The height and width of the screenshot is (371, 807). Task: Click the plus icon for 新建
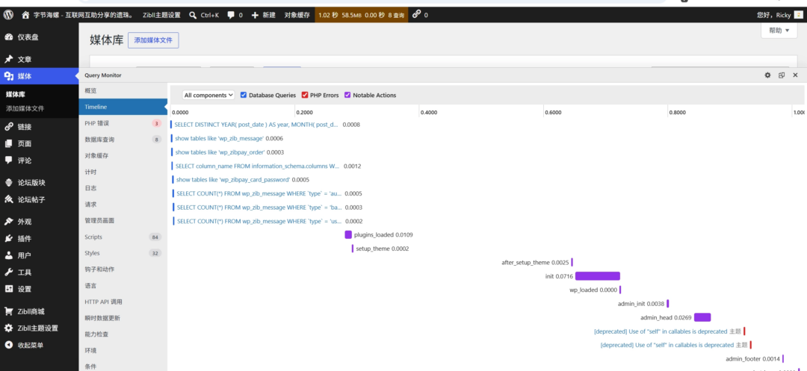click(x=255, y=15)
